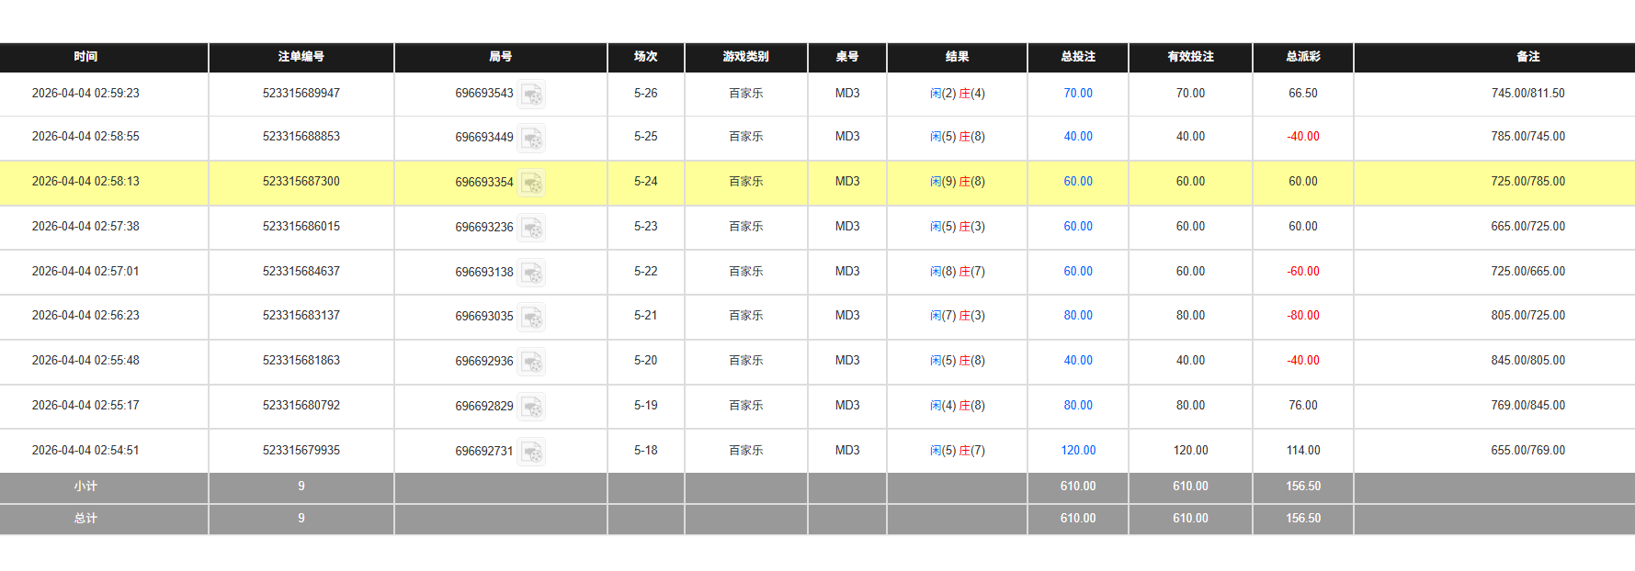This screenshot has height=571, width=1635.
Task: Open video replay icon for round 696693236
Action: pyautogui.click(x=531, y=228)
